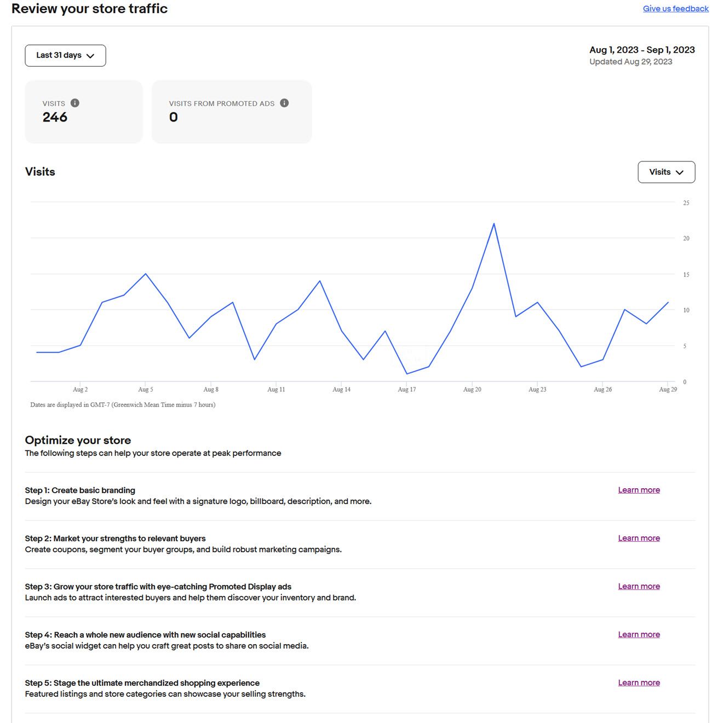Viewport: 712px width, 723px height.
Task: Click info icon beside Visits From Promoted Ads
Action: [284, 103]
